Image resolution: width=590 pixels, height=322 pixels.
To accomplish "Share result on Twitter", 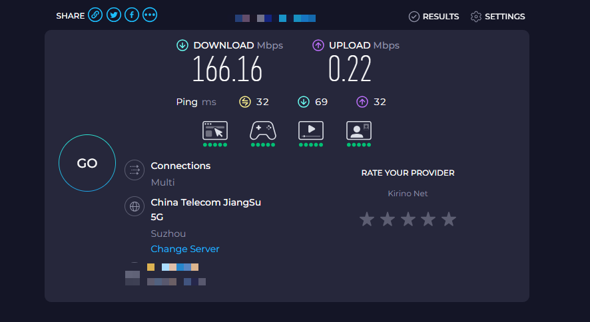I will [114, 15].
